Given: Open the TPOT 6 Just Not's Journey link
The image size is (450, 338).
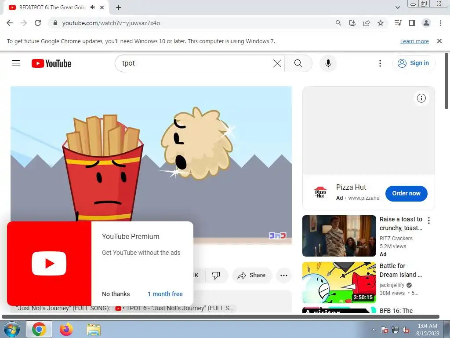Looking at the screenshot, I should (x=174, y=309).
